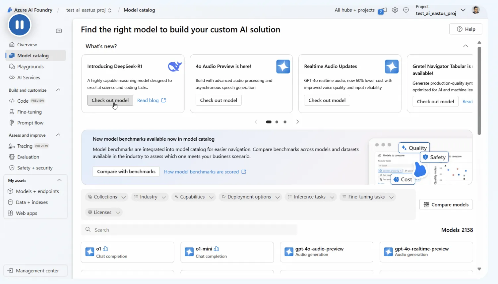Select the first carousel page indicator

pos(269,122)
